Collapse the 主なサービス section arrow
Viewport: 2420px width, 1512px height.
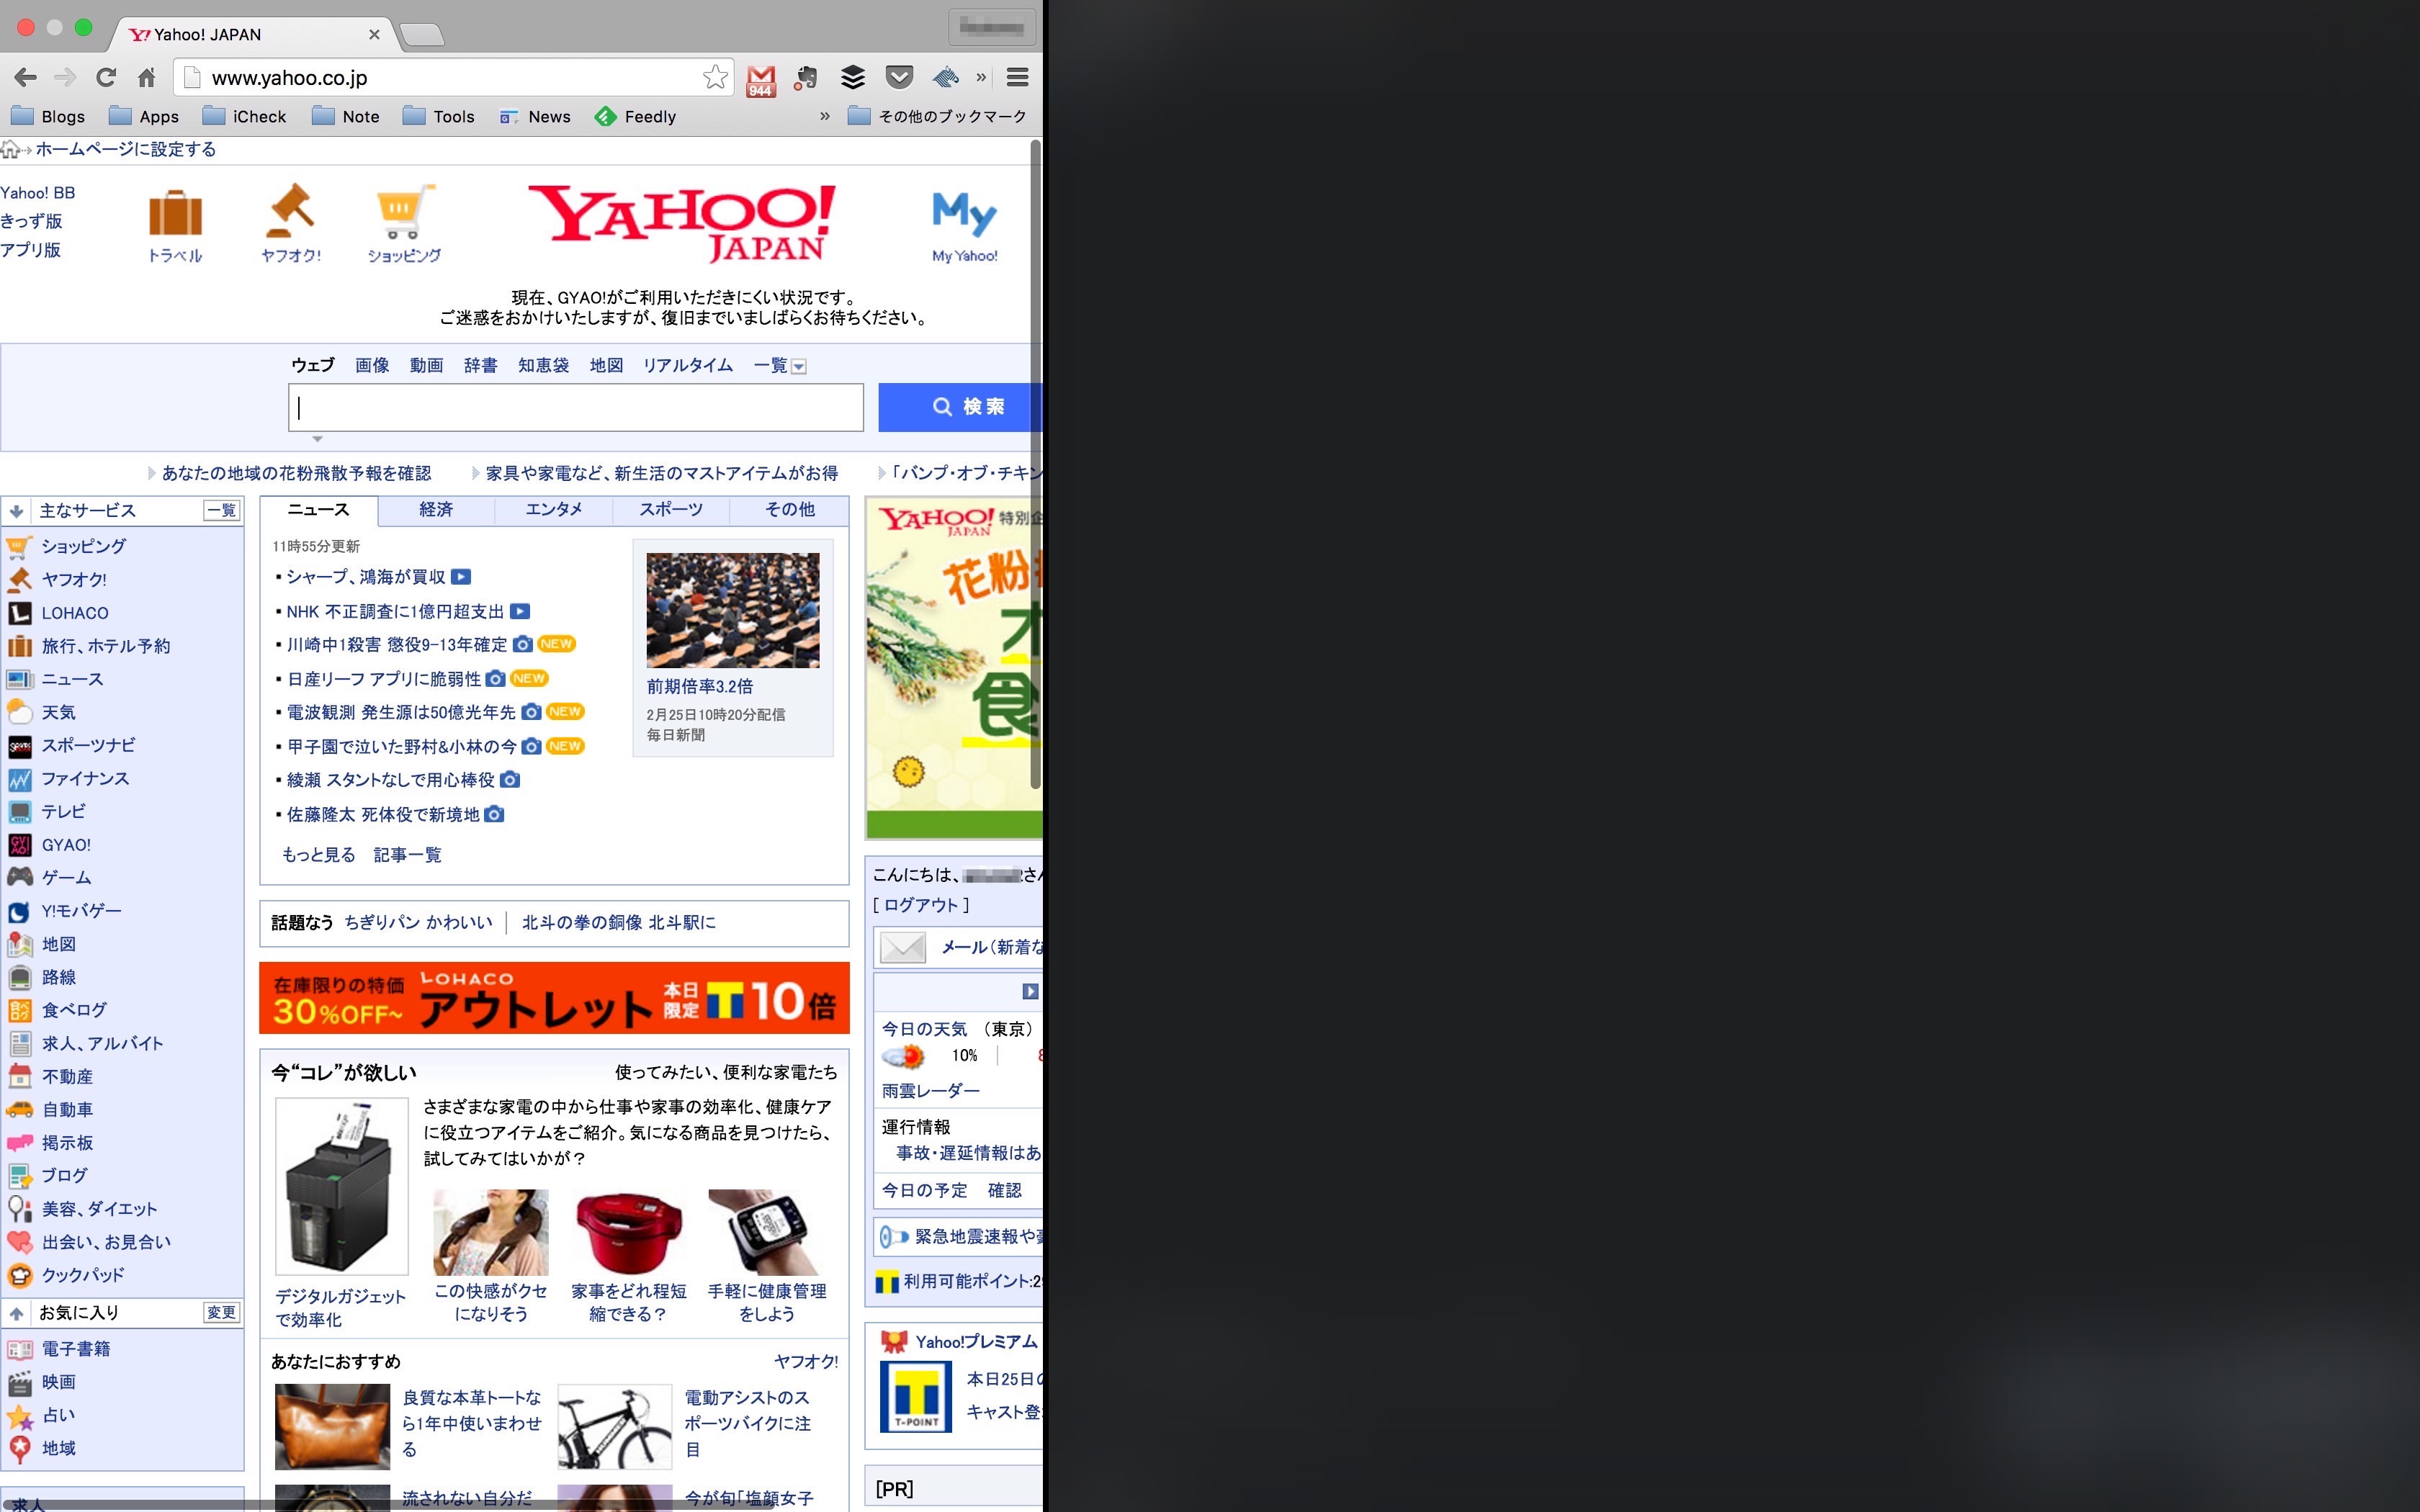(x=16, y=511)
